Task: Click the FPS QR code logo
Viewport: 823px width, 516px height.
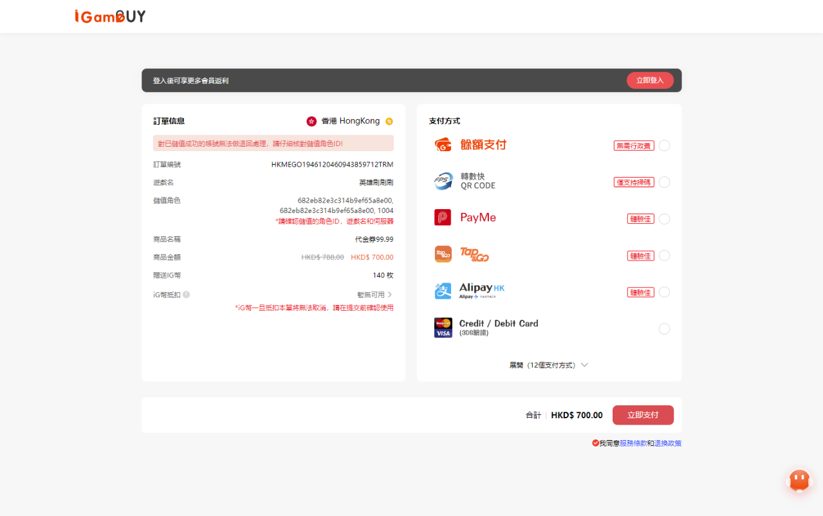Action: point(443,182)
